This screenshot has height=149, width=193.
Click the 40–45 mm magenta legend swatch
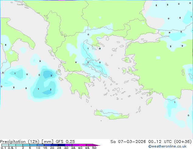(x=82, y=145)
